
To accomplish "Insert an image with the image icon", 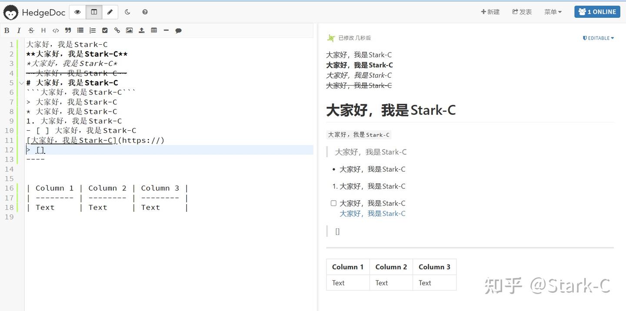I will point(129,30).
